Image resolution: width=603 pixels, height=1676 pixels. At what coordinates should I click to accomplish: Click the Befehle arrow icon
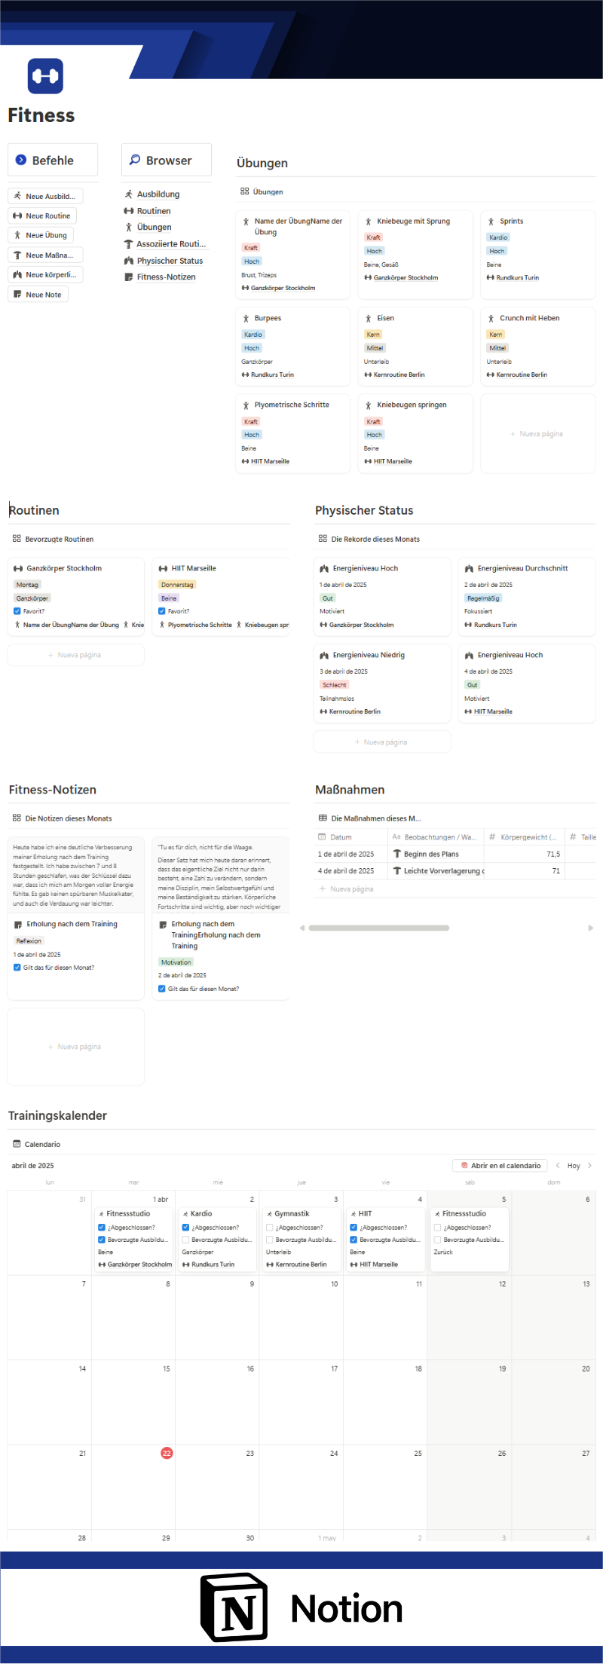pyautogui.click(x=21, y=160)
